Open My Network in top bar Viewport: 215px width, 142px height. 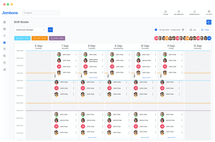pos(179,13)
